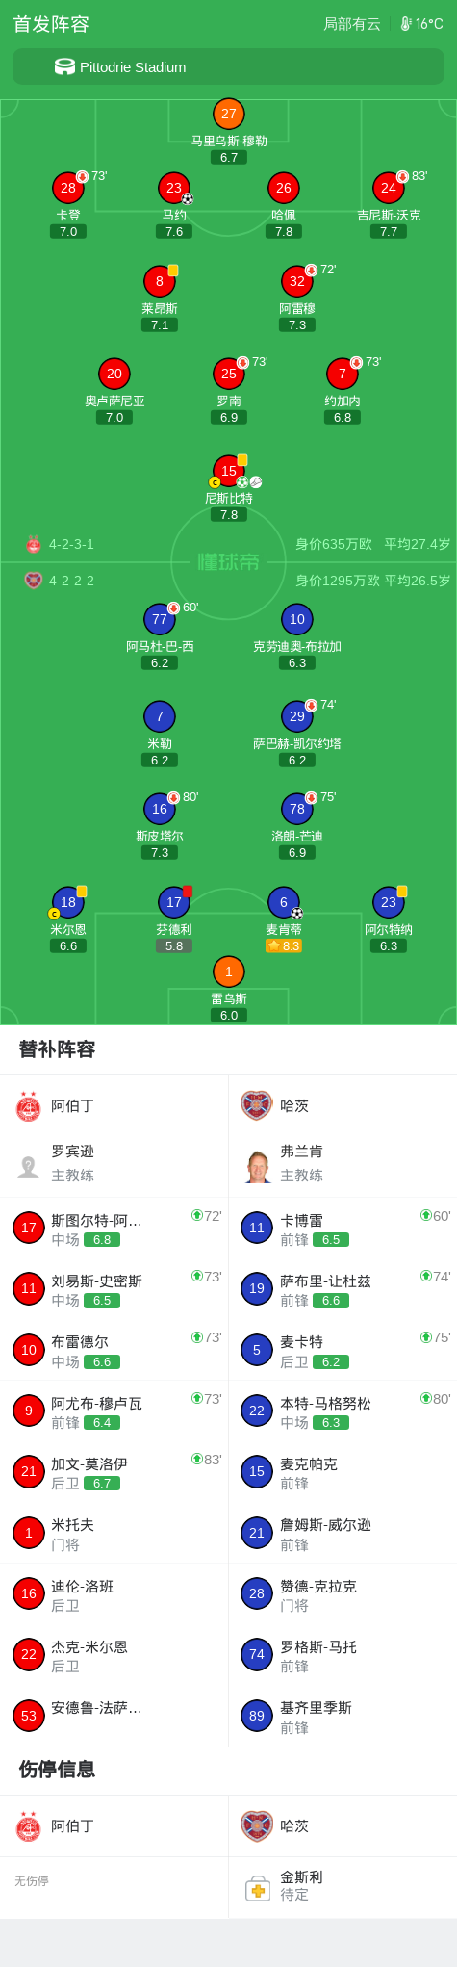
Task: Open coach 弗兰肯 photo thumbnail
Action: tap(257, 1166)
